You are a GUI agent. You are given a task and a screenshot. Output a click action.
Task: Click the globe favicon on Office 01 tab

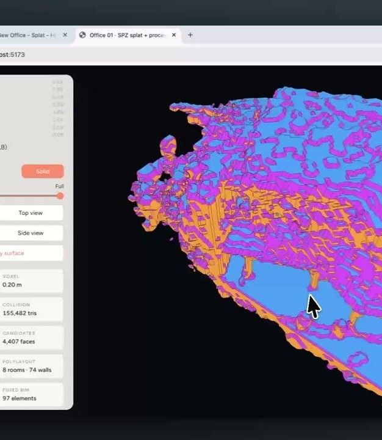point(82,35)
